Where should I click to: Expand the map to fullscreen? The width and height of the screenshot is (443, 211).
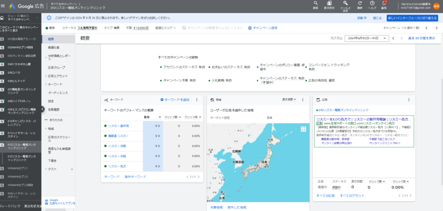(x=303, y=129)
